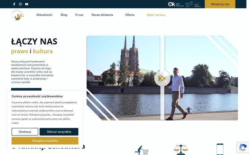Screen dimensions: 249x155
Task: Click Dostosuj in the cookie banner
Action: pyautogui.click(x=25, y=132)
